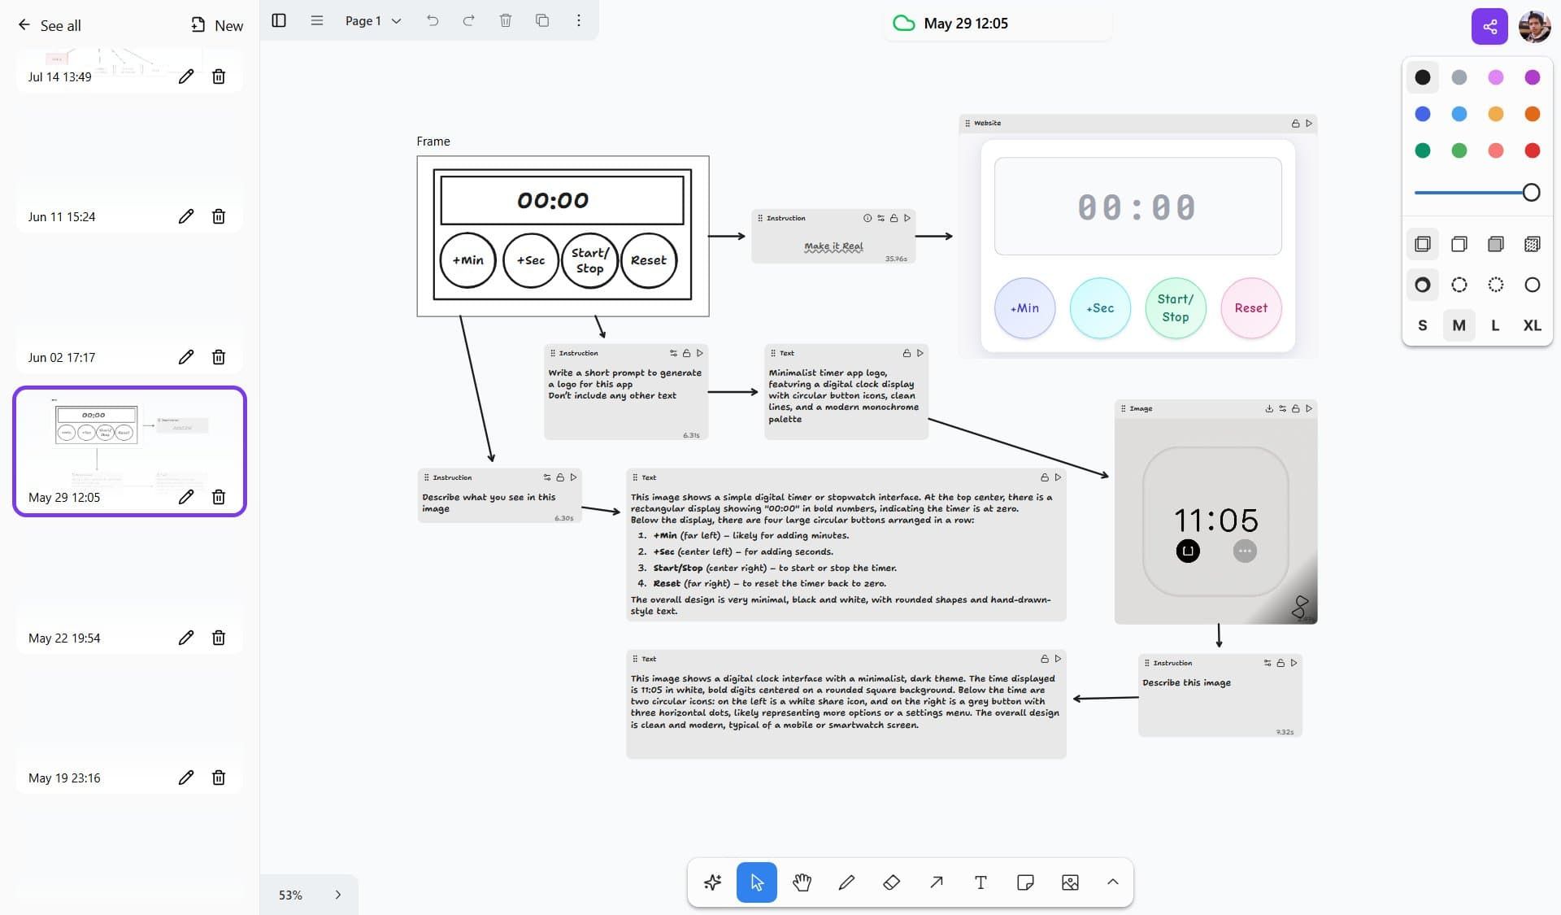
Task: Select the Arrow connector tool
Action: (x=936, y=882)
